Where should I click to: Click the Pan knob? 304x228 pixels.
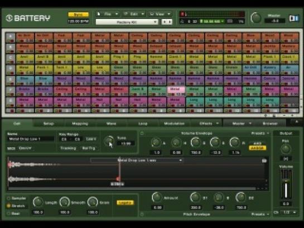tap(286, 149)
